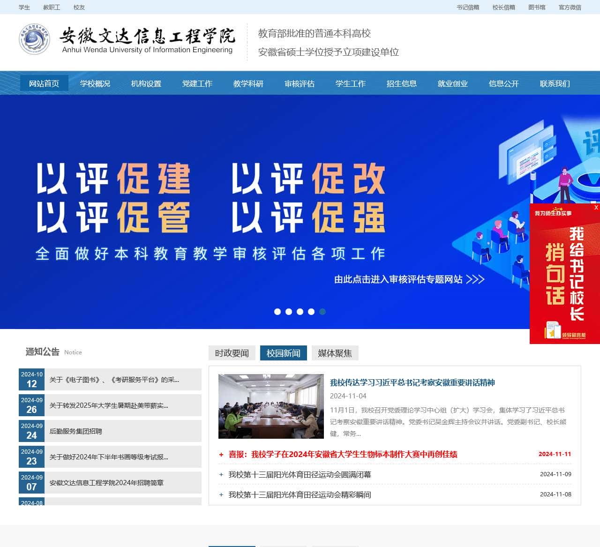Open notice 后勤服务集团招聘
The height and width of the screenshot is (547, 600).
[75, 431]
